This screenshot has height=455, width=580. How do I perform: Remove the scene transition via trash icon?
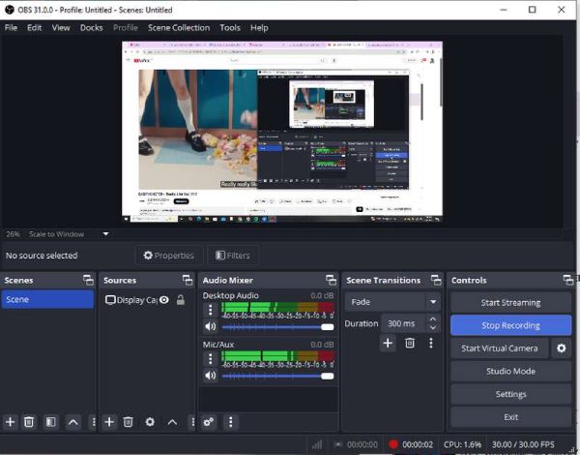click(x=410, y=343)
